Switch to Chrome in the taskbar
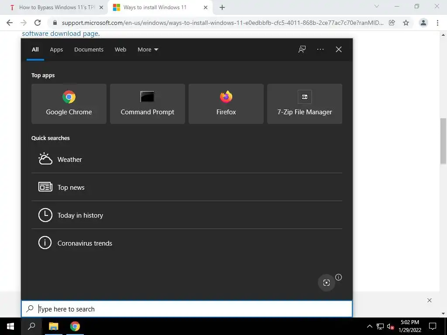Viewport: 447px width, 335px height. tap(75, 326)
